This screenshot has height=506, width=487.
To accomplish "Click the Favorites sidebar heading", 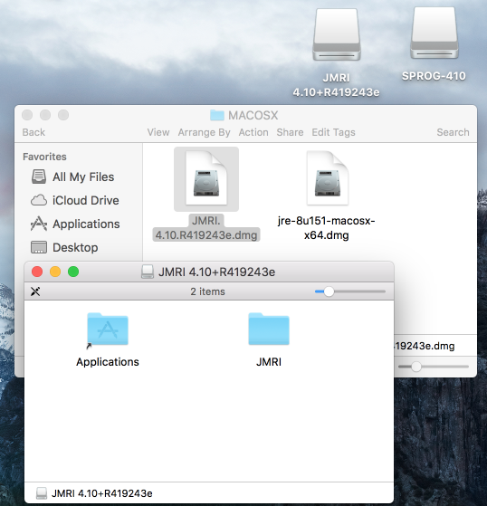I will 44,157.
